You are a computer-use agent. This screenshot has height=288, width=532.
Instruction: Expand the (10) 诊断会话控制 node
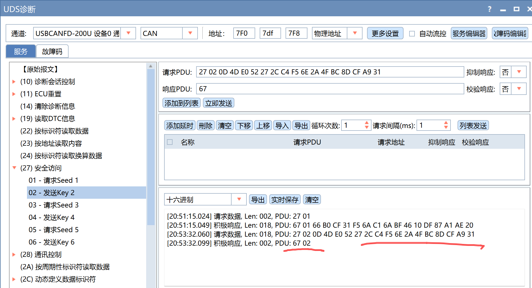click(x=14, y=82)
